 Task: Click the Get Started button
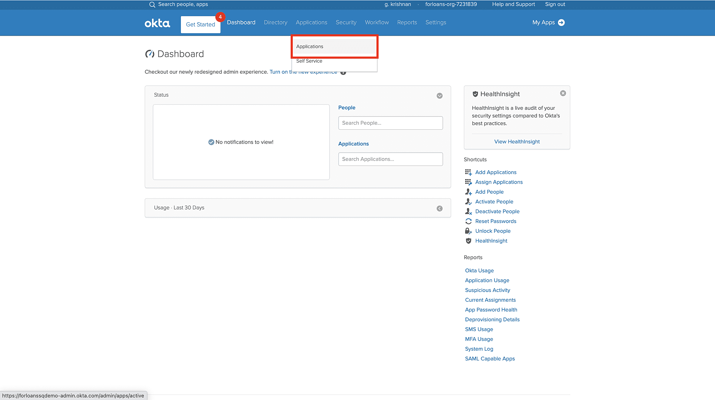[x=200, y=25]
